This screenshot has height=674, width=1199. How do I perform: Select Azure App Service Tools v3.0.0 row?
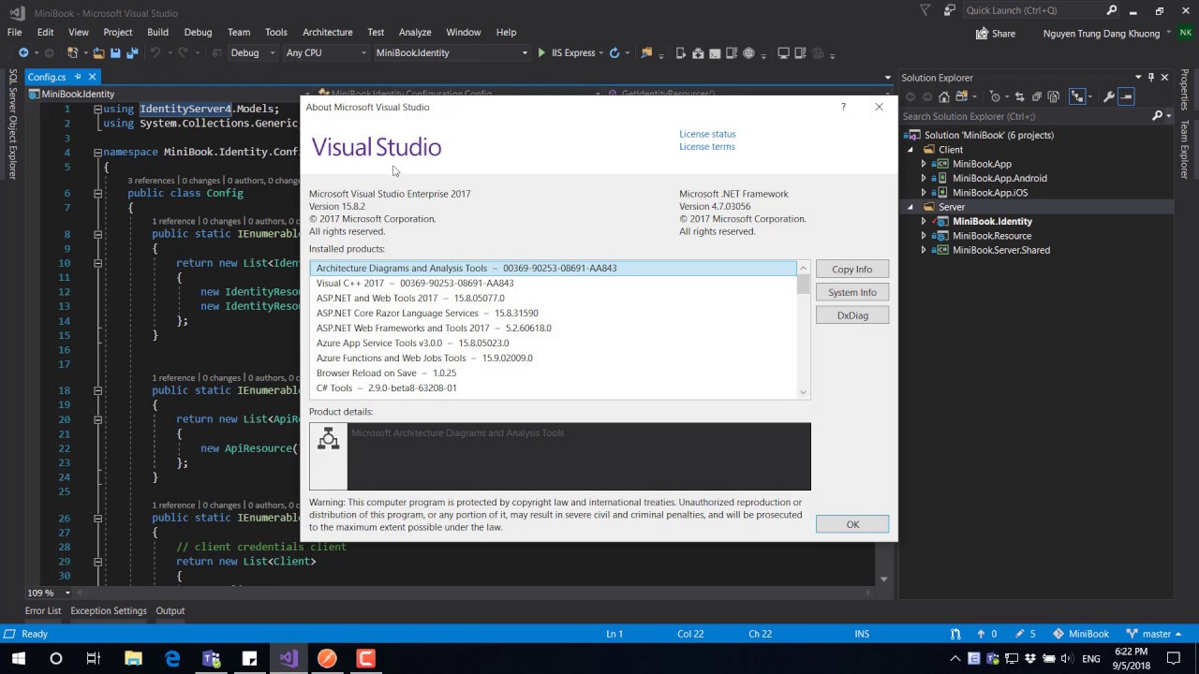(554, 344)
